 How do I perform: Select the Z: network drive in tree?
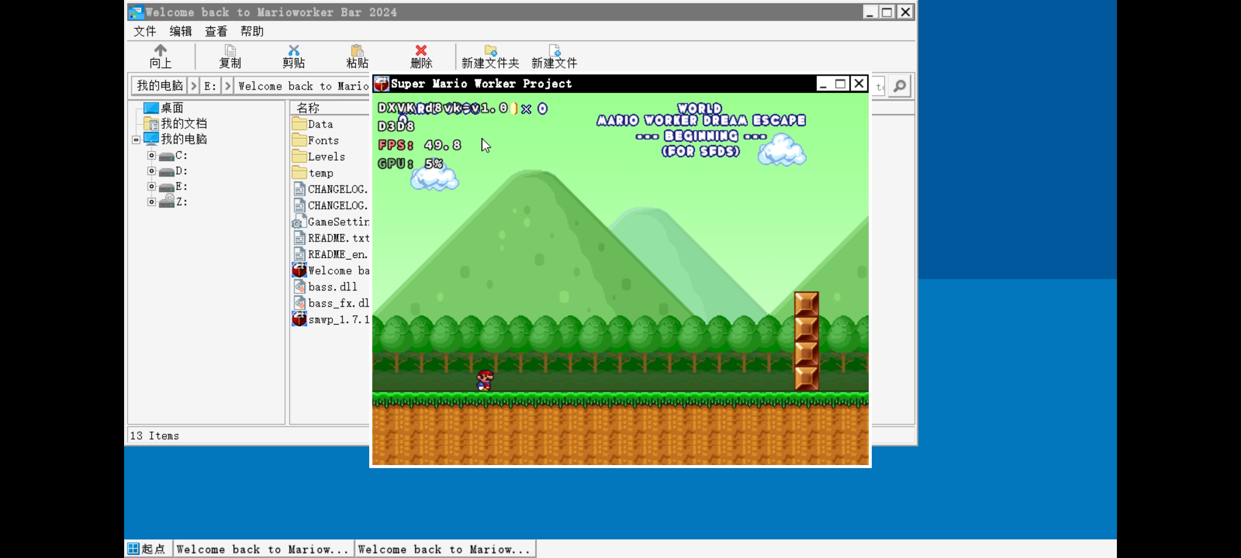[173, 202]
